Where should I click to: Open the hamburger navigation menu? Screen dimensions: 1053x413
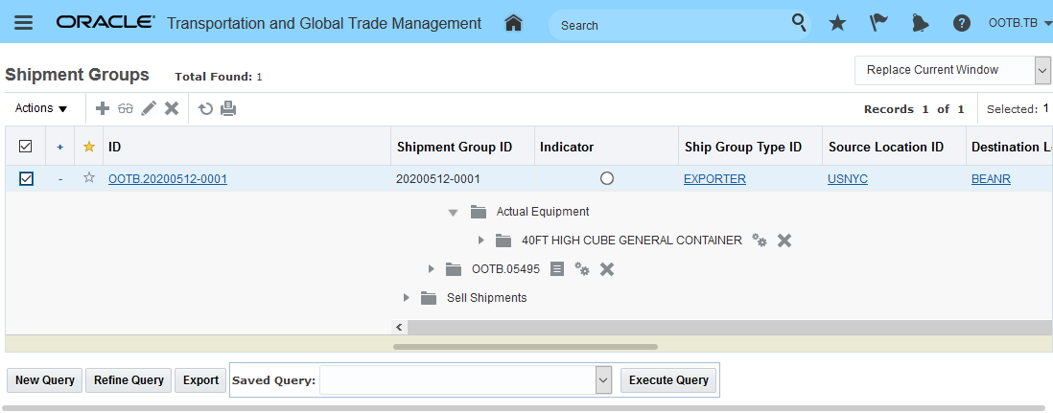point(24,23)
